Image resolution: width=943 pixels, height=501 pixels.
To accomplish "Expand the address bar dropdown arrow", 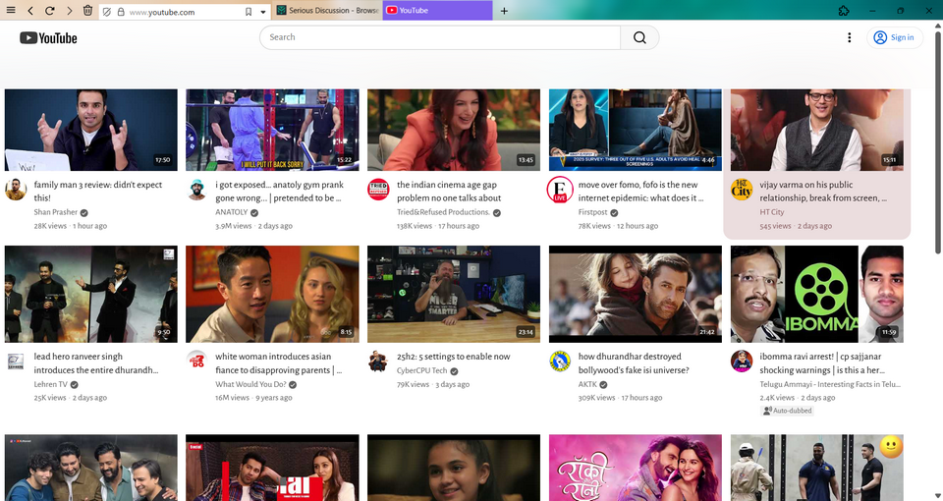I will coord(263,12).
